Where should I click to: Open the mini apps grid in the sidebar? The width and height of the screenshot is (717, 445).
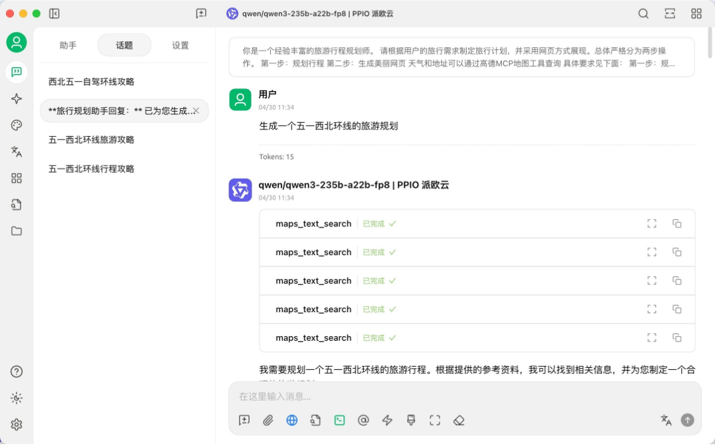tap(16, 178)
